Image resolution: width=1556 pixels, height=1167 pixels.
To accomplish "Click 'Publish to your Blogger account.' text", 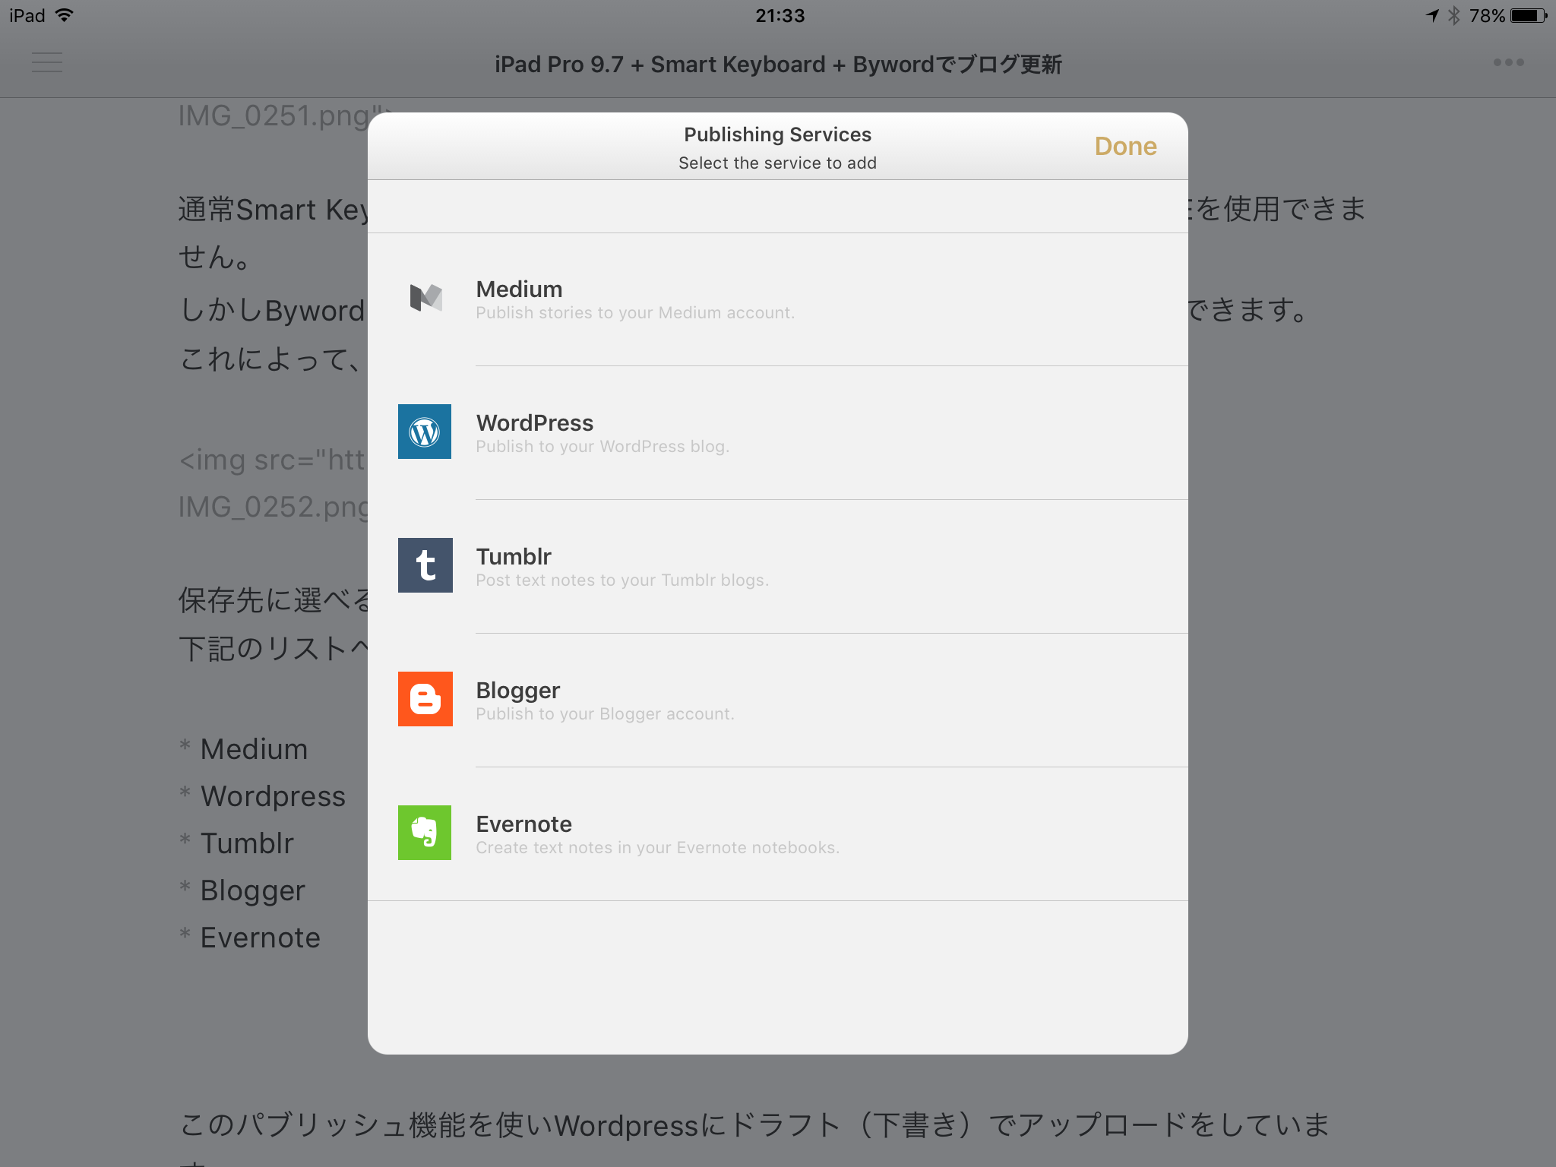I will point(605,714).
